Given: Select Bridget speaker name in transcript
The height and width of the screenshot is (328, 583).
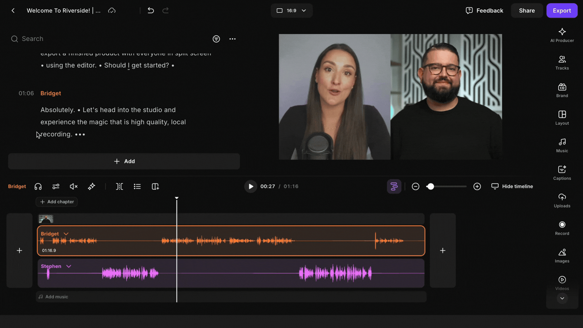Looking at the screenshot, I should 51,93.
